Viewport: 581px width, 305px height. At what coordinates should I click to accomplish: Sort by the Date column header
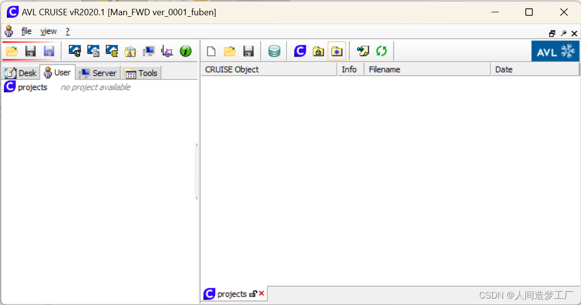[x=535, y=69]
